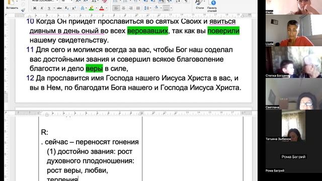
Task: Activate the format painter brush
Action: point(23,10)
